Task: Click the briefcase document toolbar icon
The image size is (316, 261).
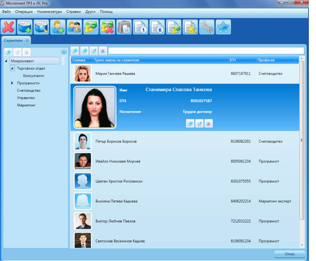Action: pyautogui.click(x=124, y=27)
